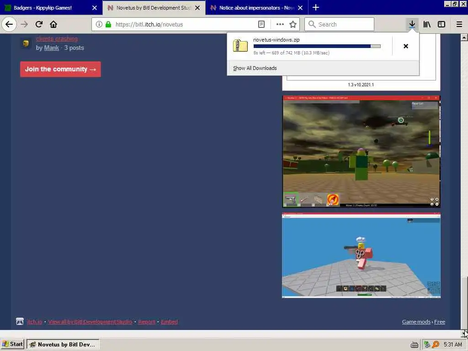Click the Report link

click(x=147, y=322)
